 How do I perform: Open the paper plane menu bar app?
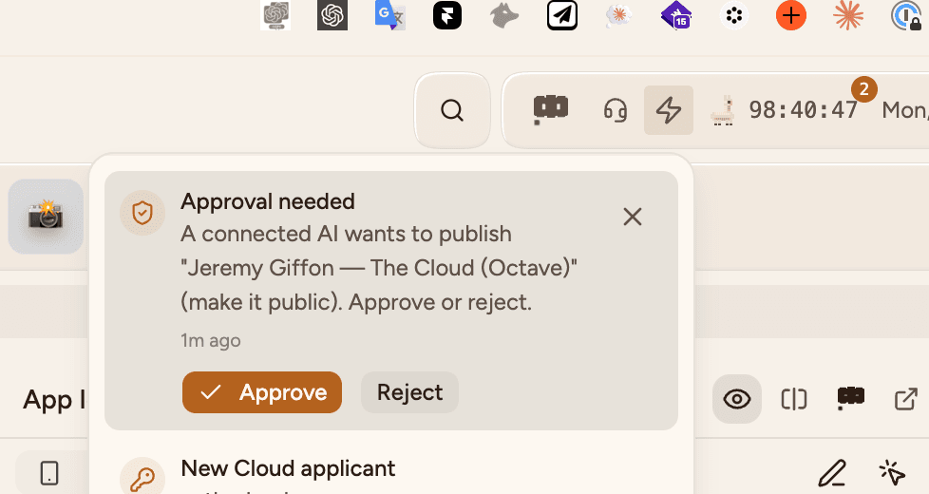561,15
